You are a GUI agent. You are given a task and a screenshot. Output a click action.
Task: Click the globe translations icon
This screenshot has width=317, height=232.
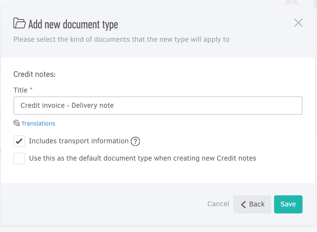[x=16, y=123]
